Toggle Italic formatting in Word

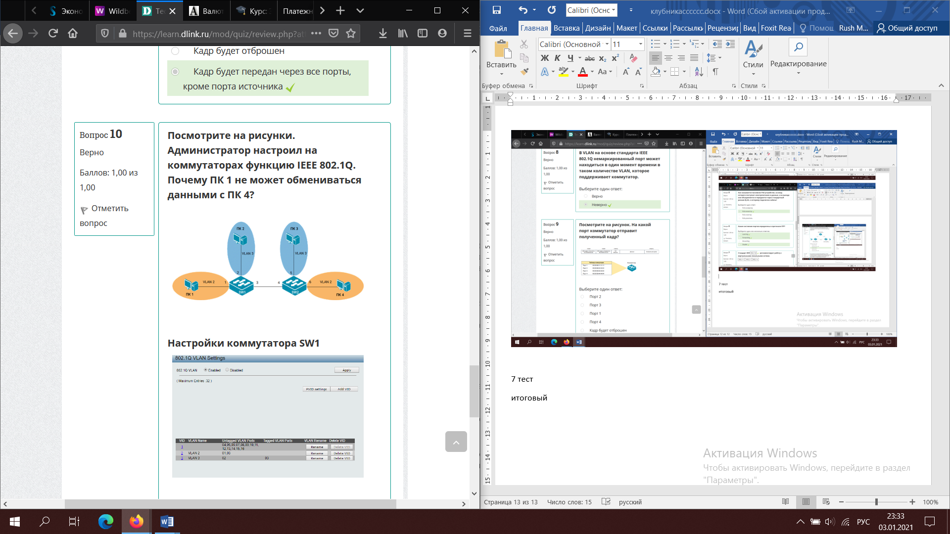(557, 58)
